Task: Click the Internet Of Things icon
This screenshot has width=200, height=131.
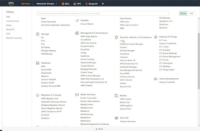Action: tap(156, 37)
